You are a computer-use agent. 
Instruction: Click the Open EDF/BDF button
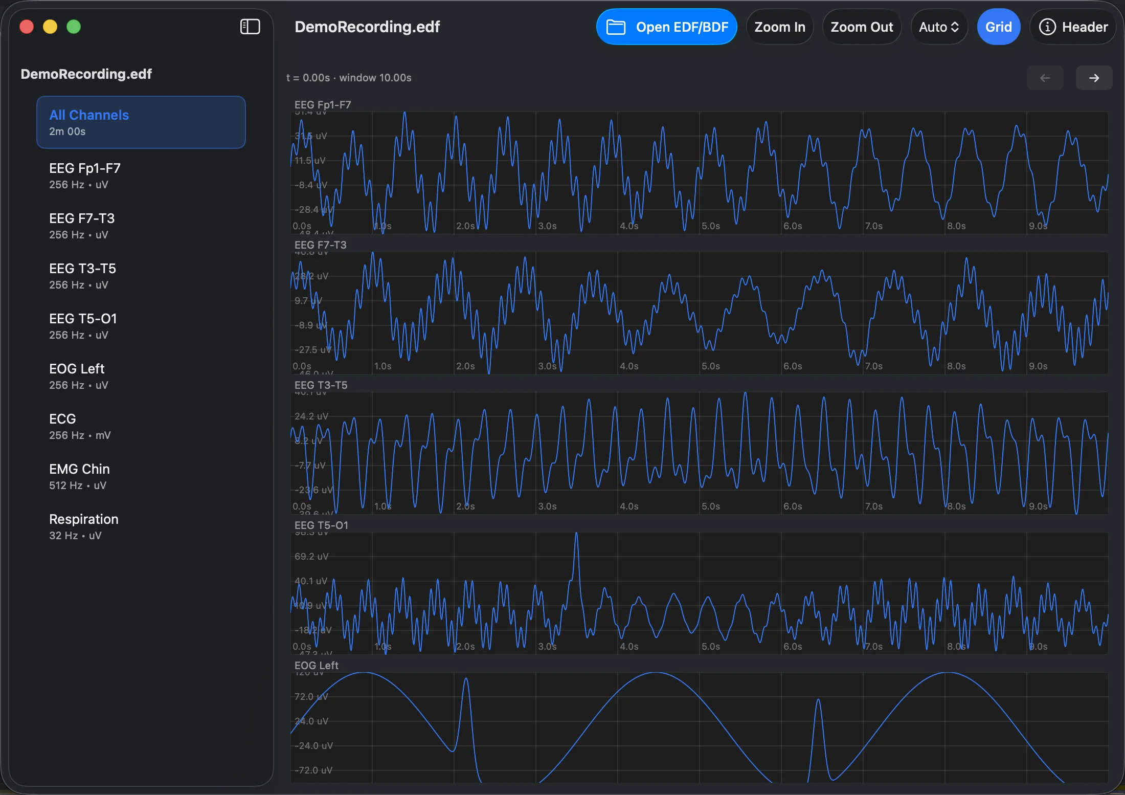point(666,27)
